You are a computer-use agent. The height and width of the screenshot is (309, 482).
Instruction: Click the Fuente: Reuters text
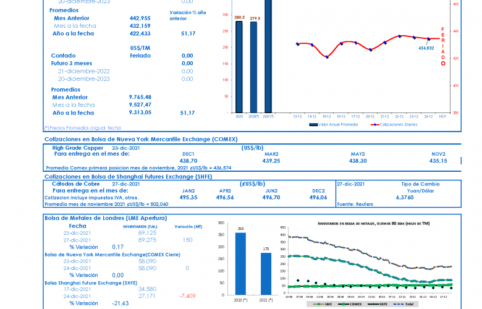click(356, 204)
